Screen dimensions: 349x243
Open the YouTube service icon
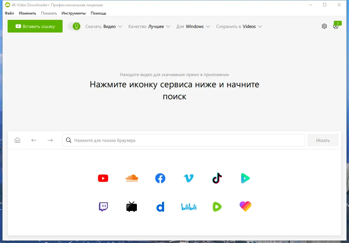tap(103, 178)
